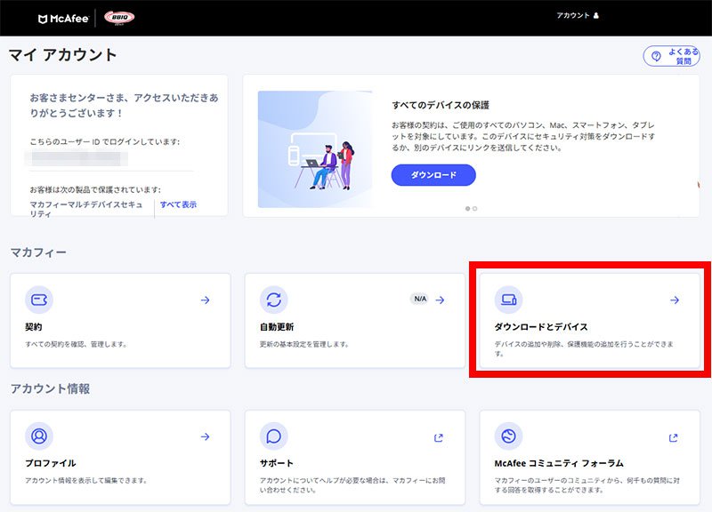
Task: Click the マイ アカウント page heading
Action: (x=62, y=55)
